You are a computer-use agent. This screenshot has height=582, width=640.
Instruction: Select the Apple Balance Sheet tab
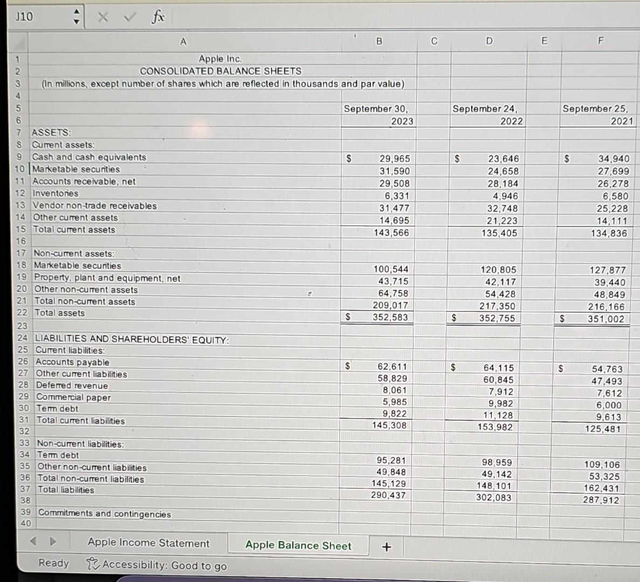coord(298,545)
